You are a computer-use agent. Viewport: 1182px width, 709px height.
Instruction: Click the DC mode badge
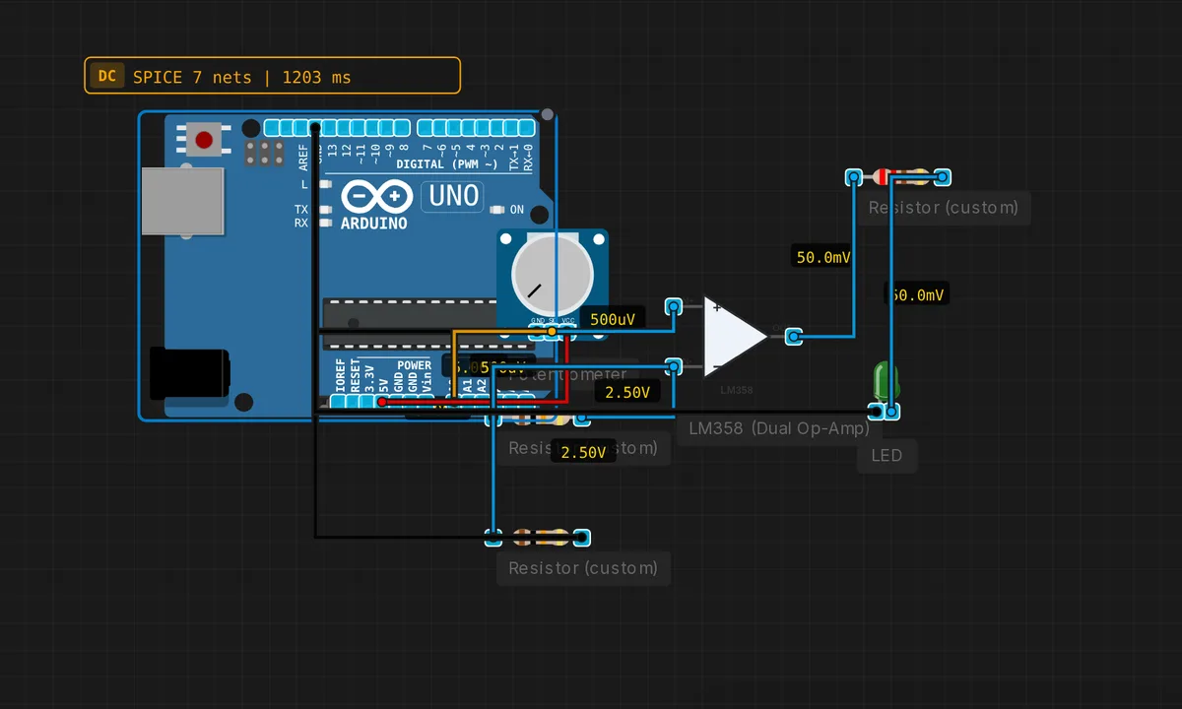click(x=107, y=76)
